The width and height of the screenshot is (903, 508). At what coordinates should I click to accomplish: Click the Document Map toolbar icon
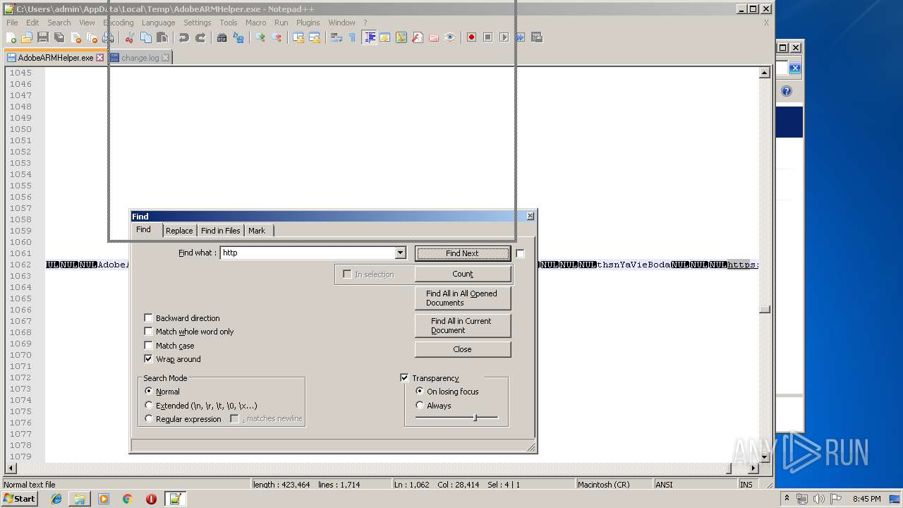401,37
